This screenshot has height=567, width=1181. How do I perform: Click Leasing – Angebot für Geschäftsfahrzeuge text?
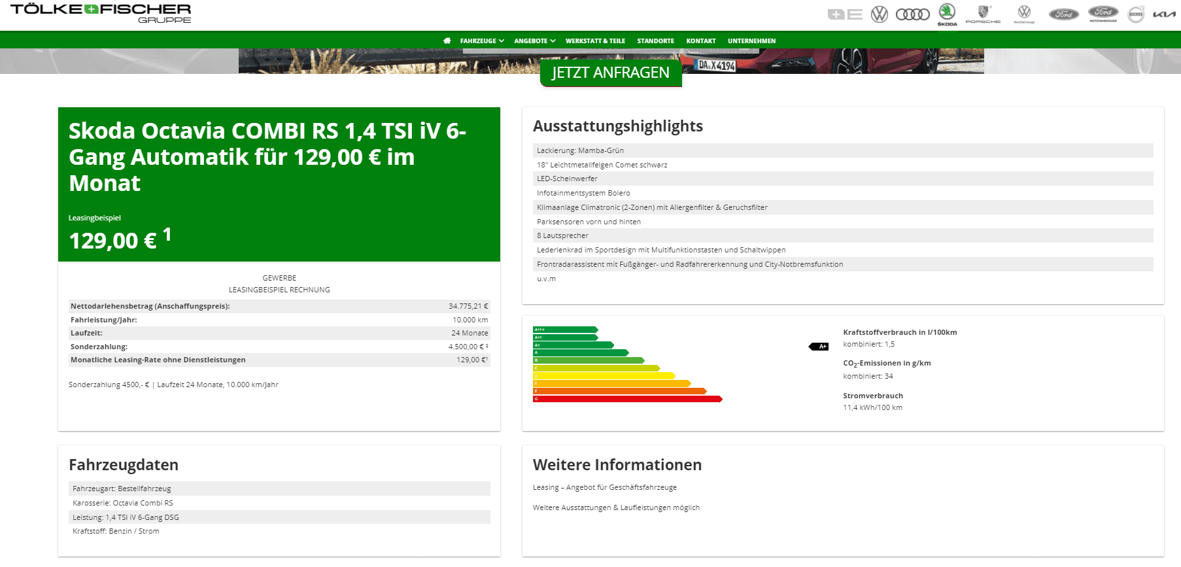(605, 487)
